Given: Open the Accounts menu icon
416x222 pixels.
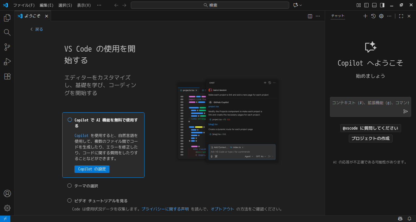Looking at the screenshot, I should tap(7, 193).
